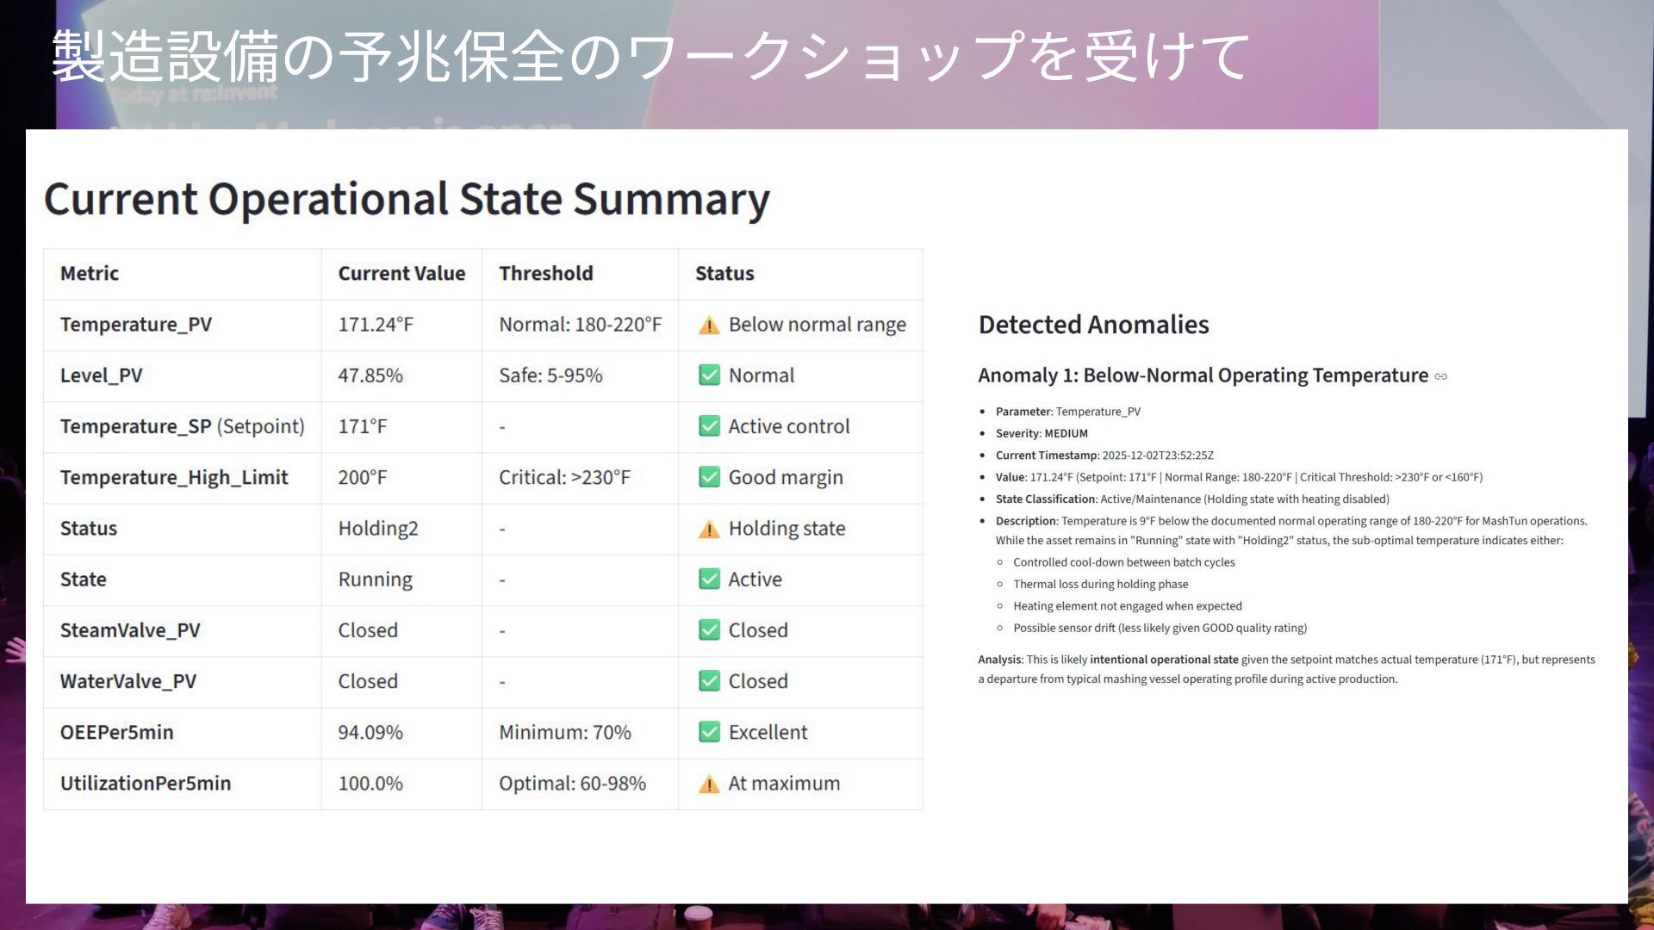Click green check icon beside Excellent
Image resolution: width=1654 pixels, height=930 pixels.
(x=709, y=732)
